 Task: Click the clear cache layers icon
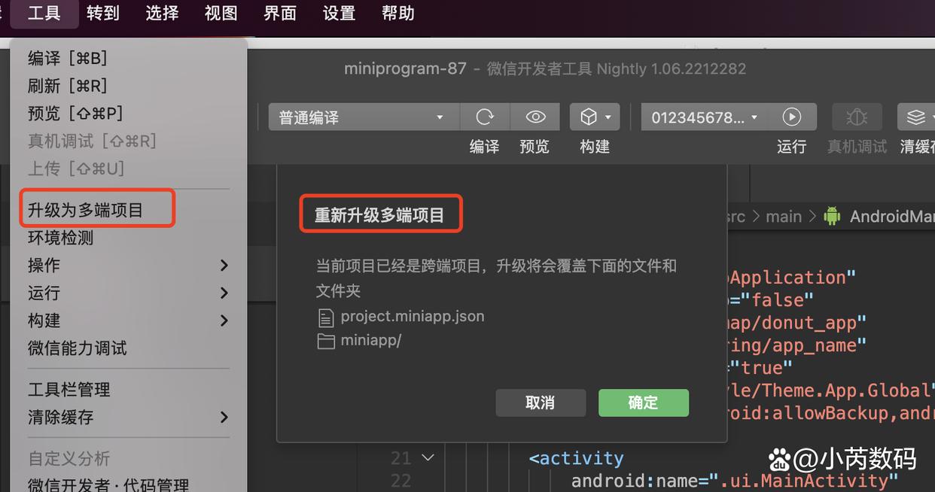coord(915,117)
